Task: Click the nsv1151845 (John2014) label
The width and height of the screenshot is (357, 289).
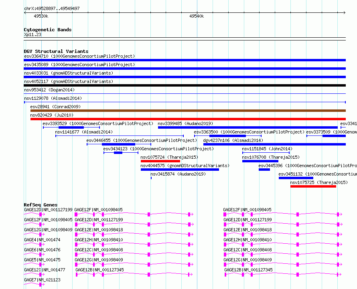Action: [x=267, y=149]
